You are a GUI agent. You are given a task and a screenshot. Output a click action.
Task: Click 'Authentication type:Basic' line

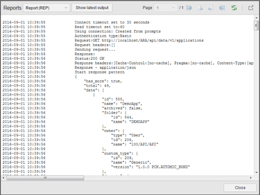pos(103,36)
